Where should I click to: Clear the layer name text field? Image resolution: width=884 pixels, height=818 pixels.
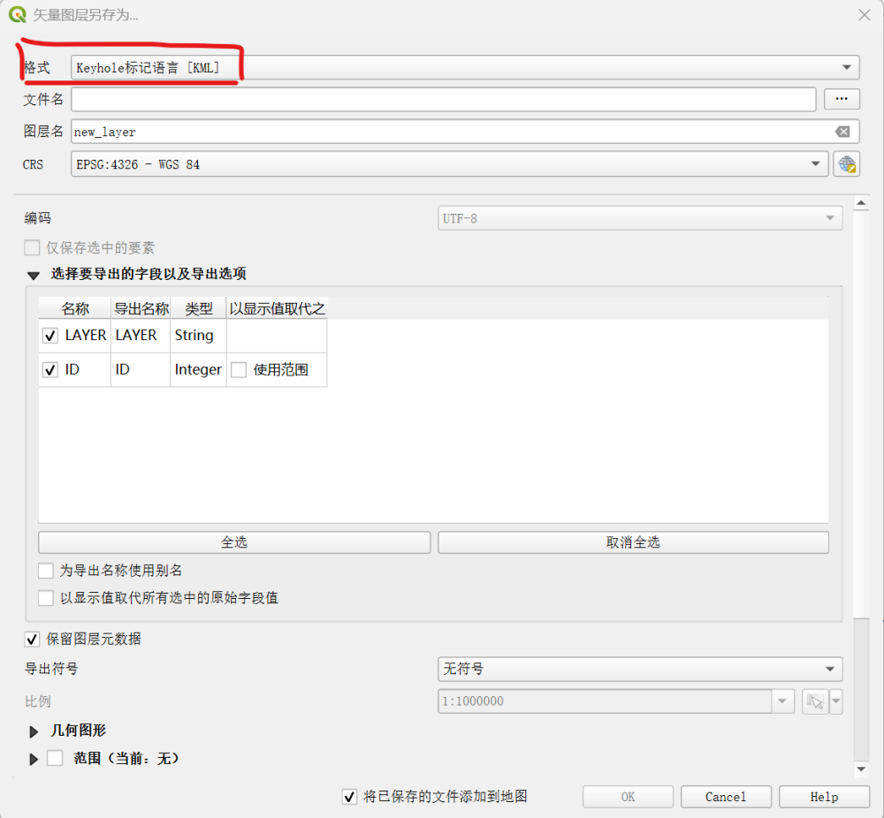click(x=842, y=132)
